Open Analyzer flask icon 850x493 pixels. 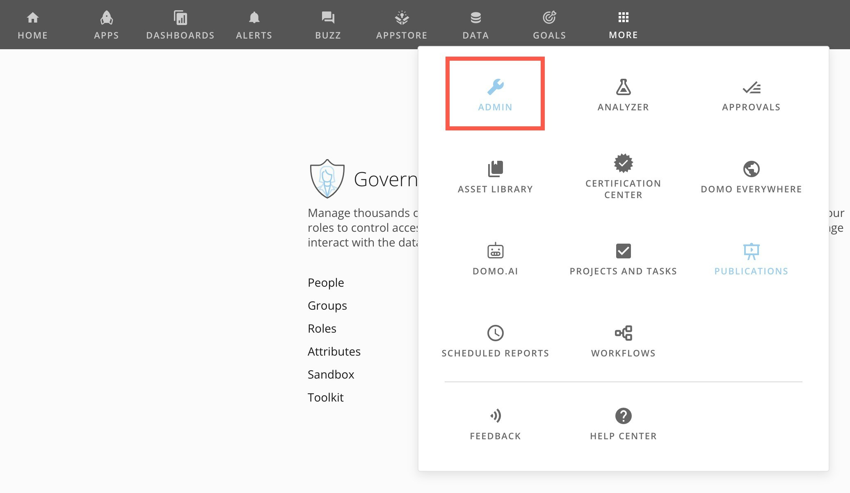point(623,87)
